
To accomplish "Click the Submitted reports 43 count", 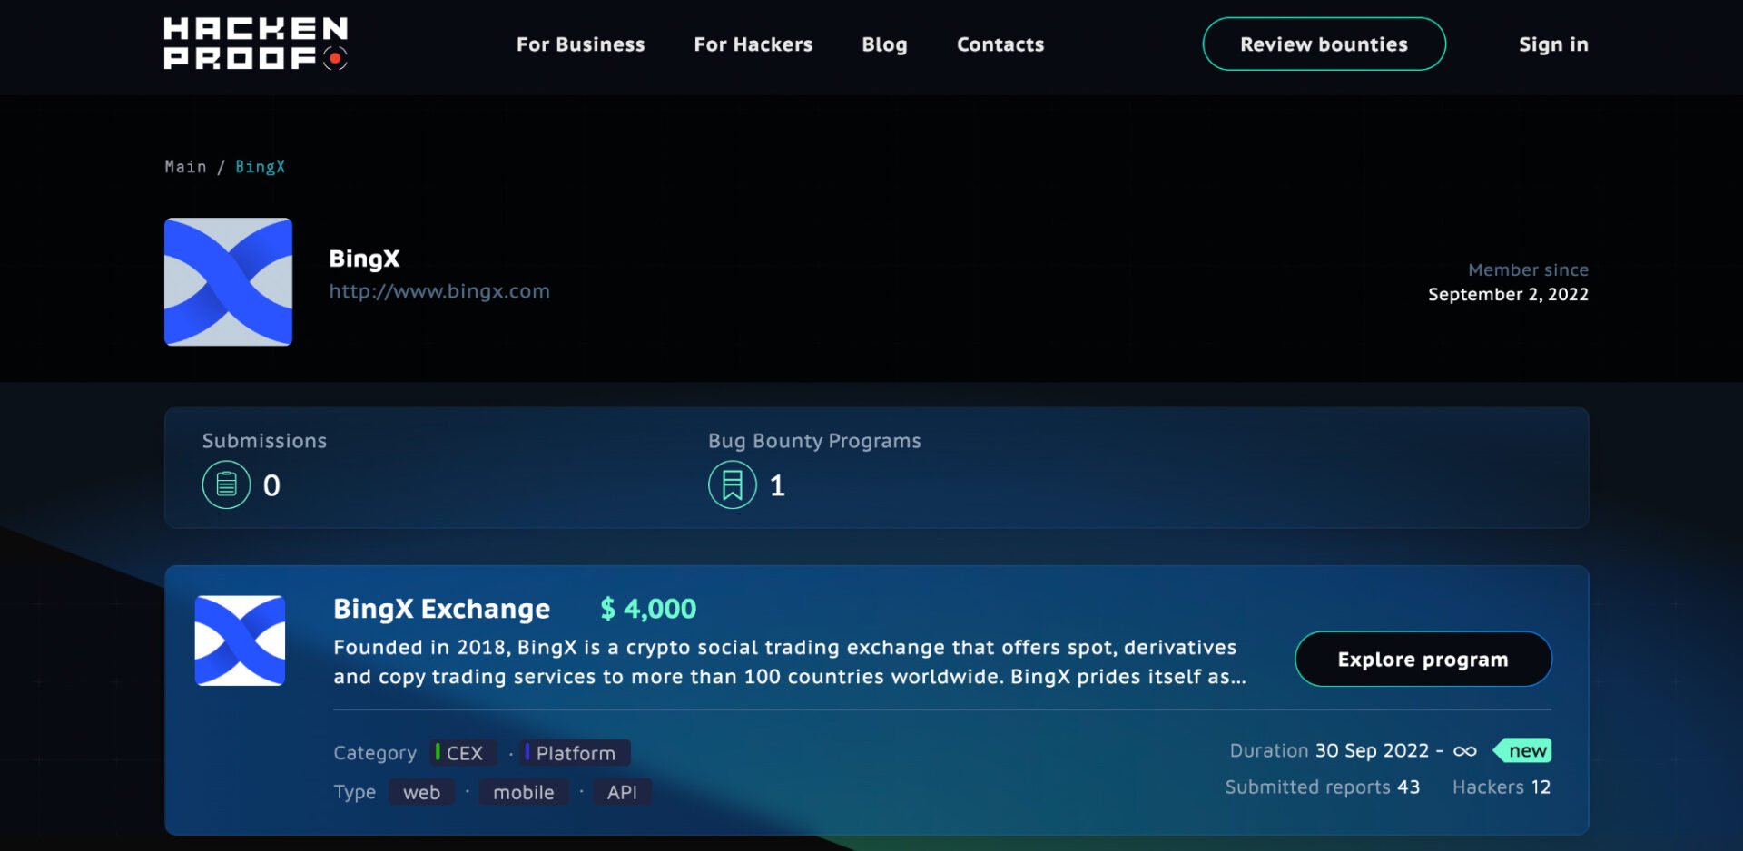I will (x=1323, y=787).
